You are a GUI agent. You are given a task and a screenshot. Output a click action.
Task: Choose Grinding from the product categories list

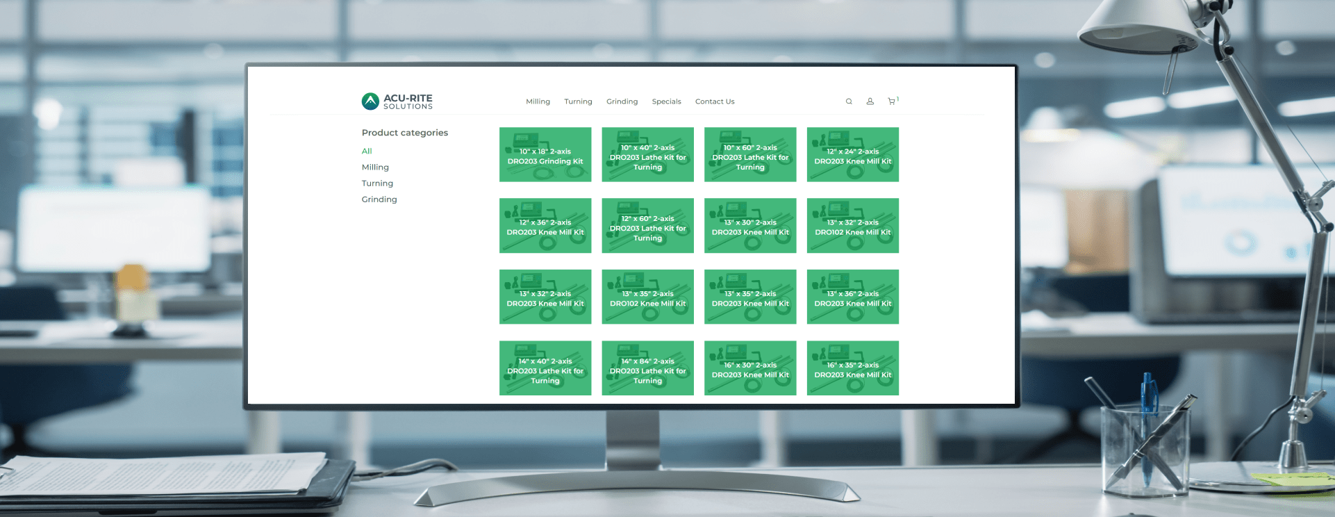(x=379, y=199)
